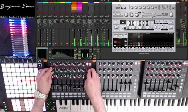The image size is (188, 112).
Task: Open first track's MIDI From dropdown
Action: [x=40, y=17]
